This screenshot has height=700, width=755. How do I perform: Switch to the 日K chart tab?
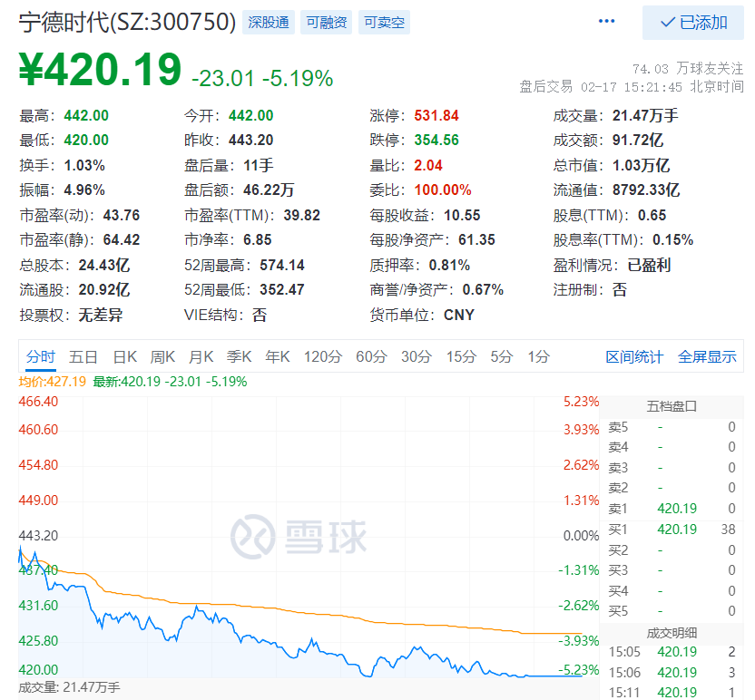tap(124, 357)
